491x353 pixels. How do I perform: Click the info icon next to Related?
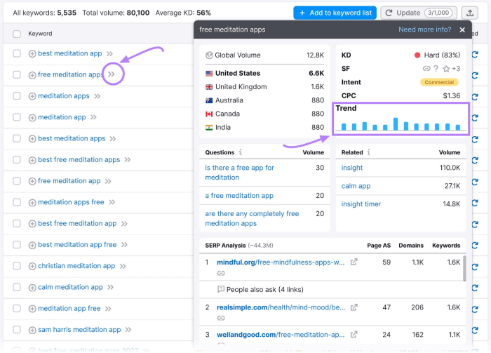[x=369, y=152]
